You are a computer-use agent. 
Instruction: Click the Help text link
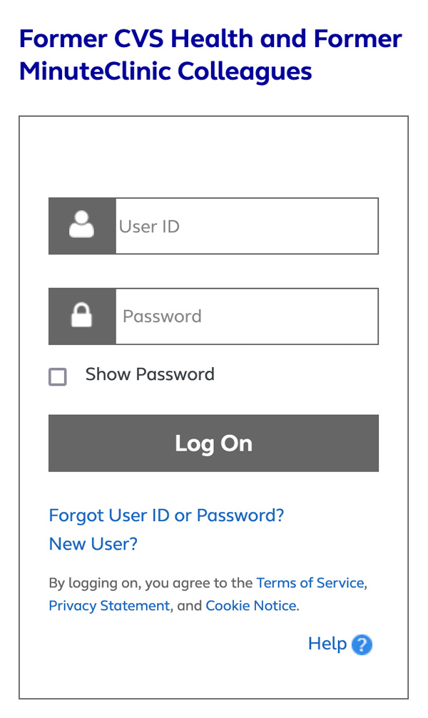click(327, 644)
